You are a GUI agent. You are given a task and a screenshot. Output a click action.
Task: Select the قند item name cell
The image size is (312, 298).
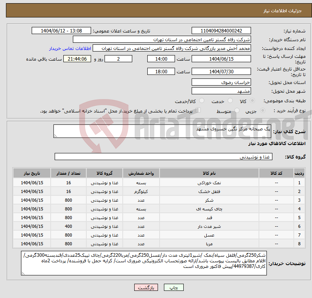pyautogui.click(x=209, y=218)
